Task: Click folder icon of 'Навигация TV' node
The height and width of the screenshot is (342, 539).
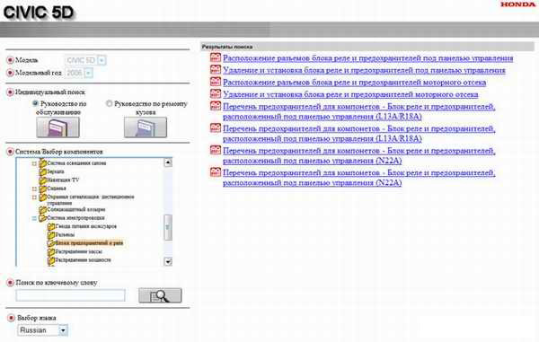Action: (x=42, y=180)
